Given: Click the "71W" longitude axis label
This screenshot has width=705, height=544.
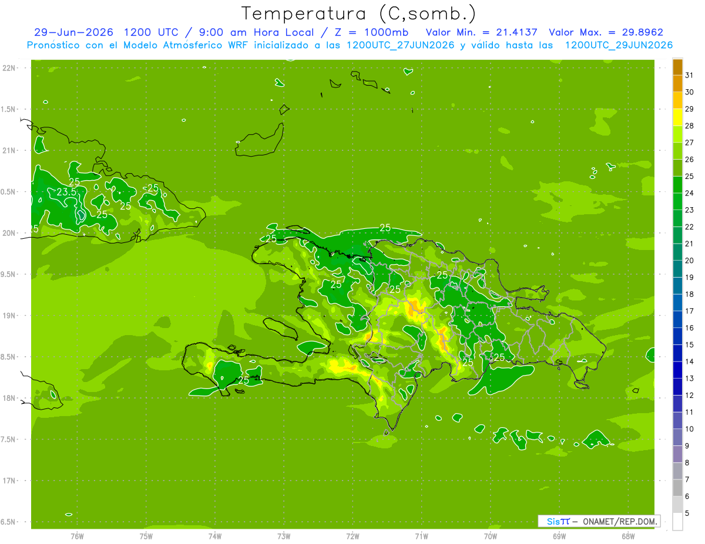Looking at the screenshot, I should coord(421,536).
